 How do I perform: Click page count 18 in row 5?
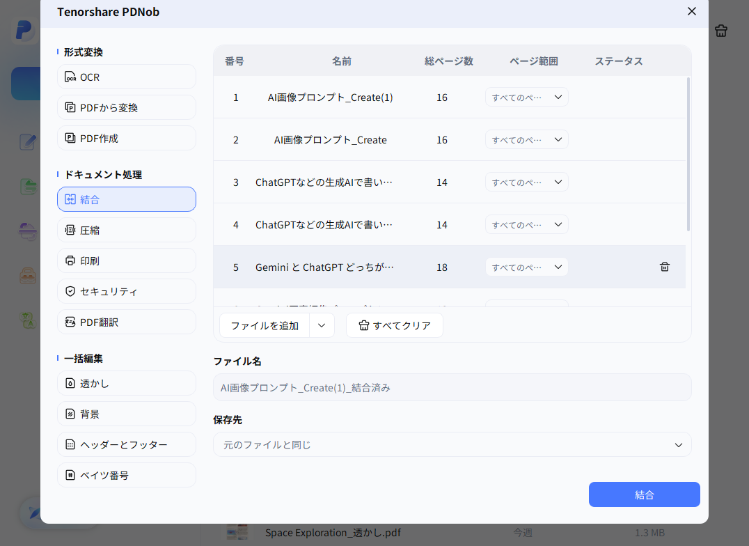click(442, 267)
